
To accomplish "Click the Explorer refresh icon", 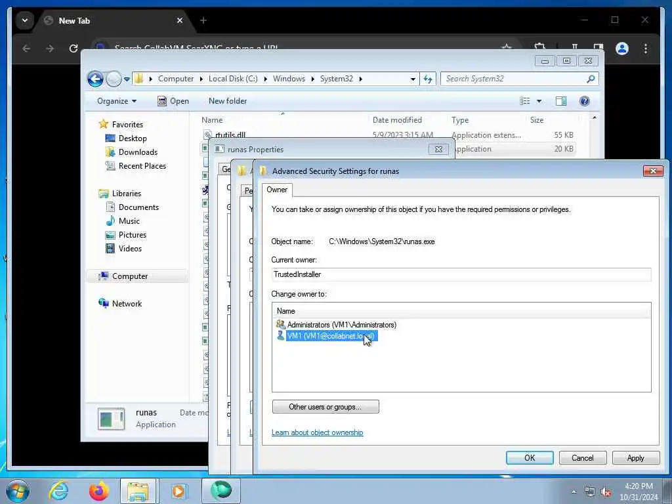I will coord(428,79).
